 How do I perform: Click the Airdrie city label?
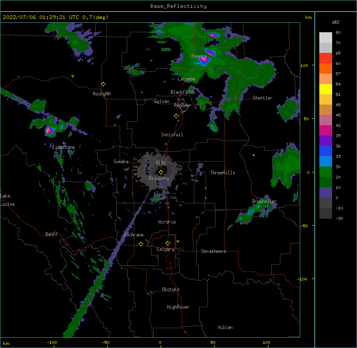click(x=167, y=222)
